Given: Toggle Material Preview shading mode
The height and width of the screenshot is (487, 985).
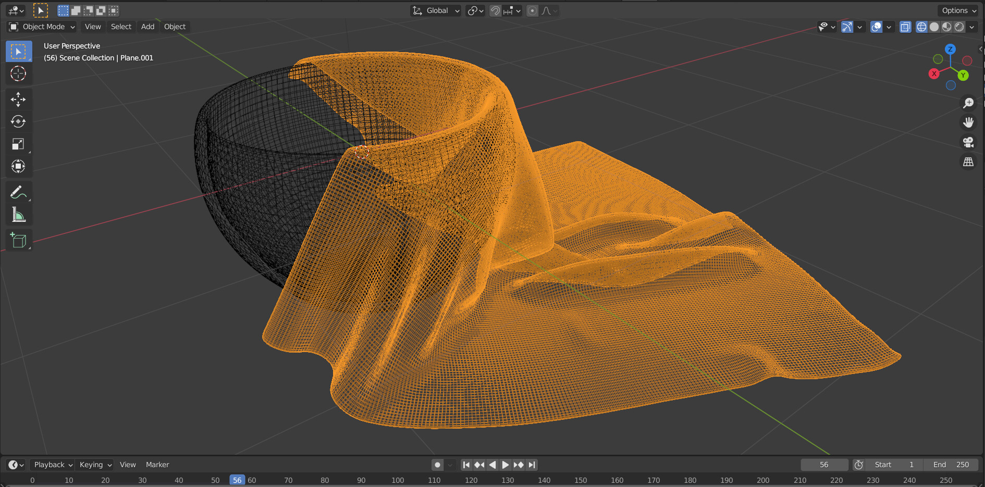Looking at the screenshot, I should 946,27.
